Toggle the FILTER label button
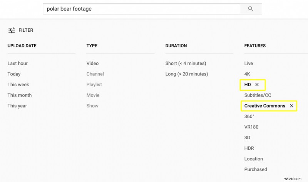 (x=26, y=30)
